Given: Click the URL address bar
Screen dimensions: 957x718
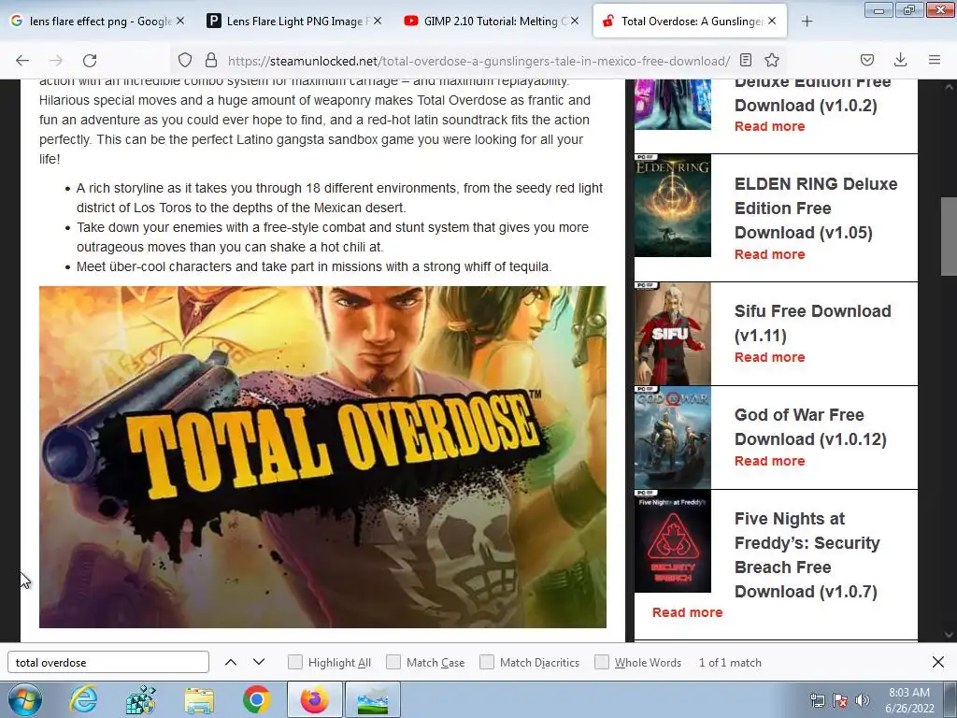Looking at the screenshot, I should pos(478,61).
